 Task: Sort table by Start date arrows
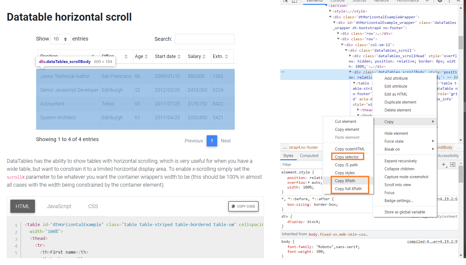[179, 56]
